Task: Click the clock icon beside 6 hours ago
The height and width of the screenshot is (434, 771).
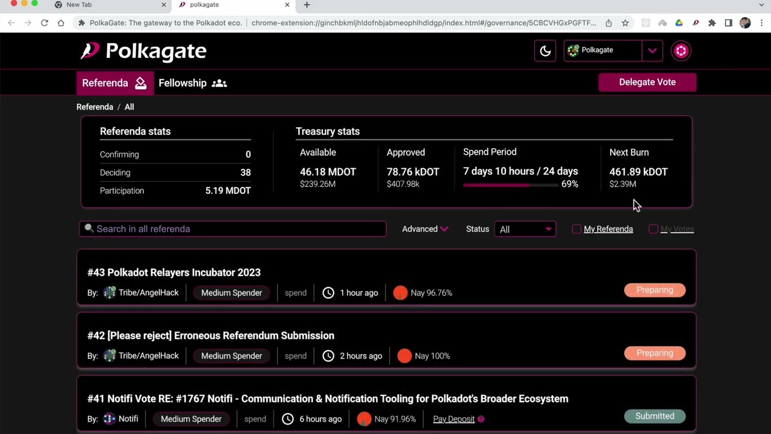Action: (x=288, y=419)
